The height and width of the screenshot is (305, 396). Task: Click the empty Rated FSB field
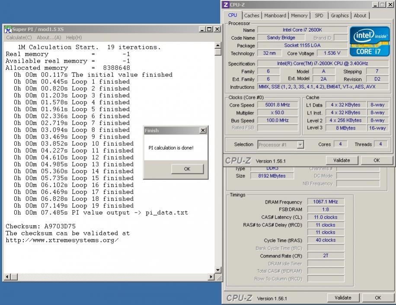pyautogui.click(x=277, y=128)
